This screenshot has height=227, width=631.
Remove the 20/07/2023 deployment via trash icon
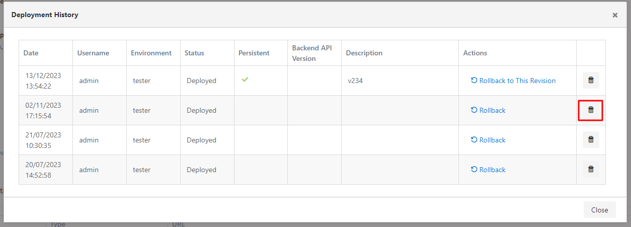pos(591,170)
